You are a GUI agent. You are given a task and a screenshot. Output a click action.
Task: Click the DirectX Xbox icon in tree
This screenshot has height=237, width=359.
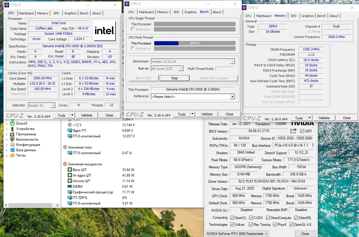(12, 124)
